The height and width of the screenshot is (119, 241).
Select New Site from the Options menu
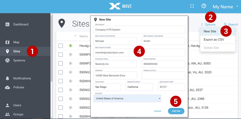pyautogui.click(x=218, y=31)
